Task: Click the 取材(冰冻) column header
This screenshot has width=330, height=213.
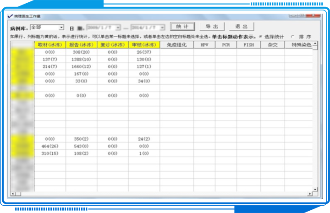Action: (49, 45)
